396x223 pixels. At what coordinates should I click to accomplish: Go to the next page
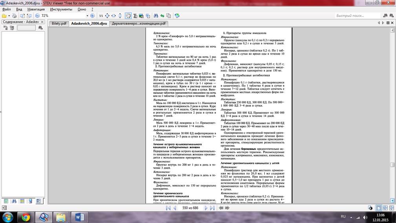click(206, 208)
